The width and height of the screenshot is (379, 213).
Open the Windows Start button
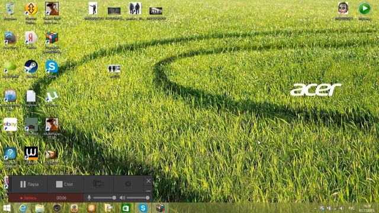[x=7, y=208]
